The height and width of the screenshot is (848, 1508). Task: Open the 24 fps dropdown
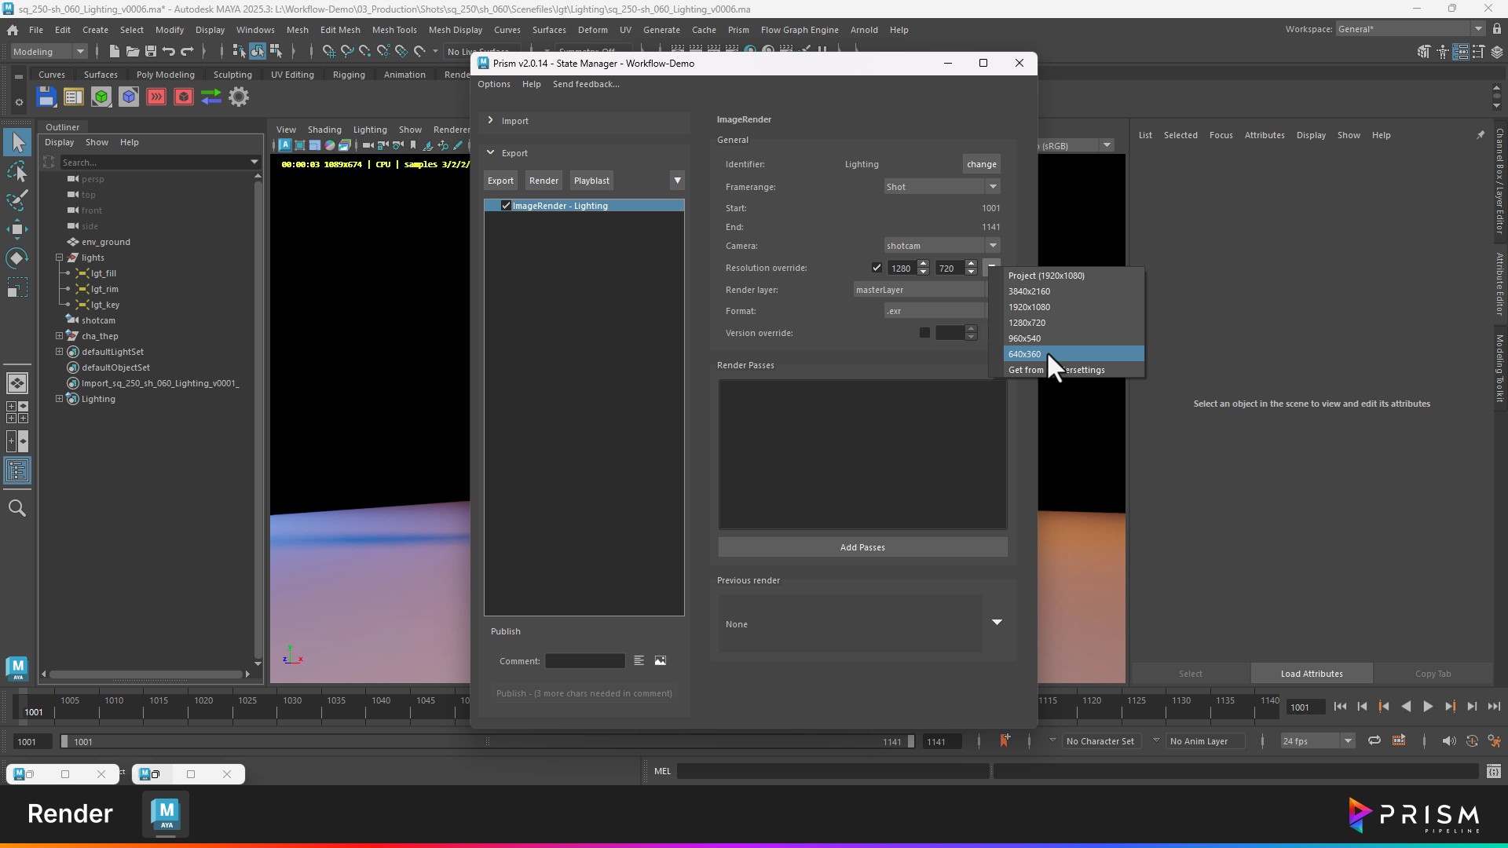[1317, 741]
